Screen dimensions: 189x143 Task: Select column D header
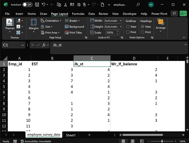[x=134, y=58]
